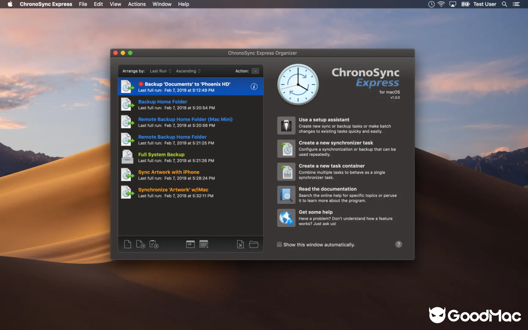The width and height of the screenshot is (528, 330).
Task: Click the Get some help globe icon
Action: click(x=286, y=218)
